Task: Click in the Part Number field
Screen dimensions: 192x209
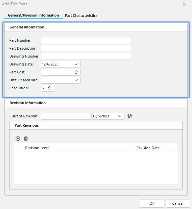Action: point(86,41)
